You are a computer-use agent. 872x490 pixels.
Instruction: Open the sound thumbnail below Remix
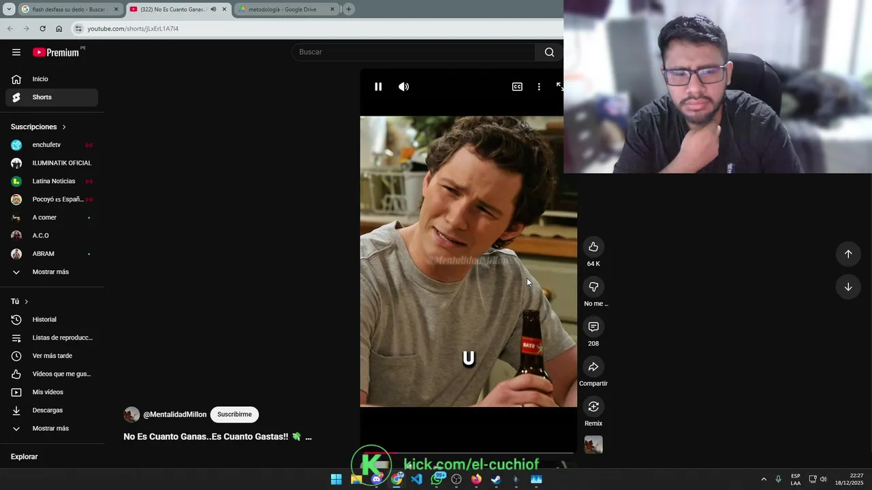click(x=593, y=445)
